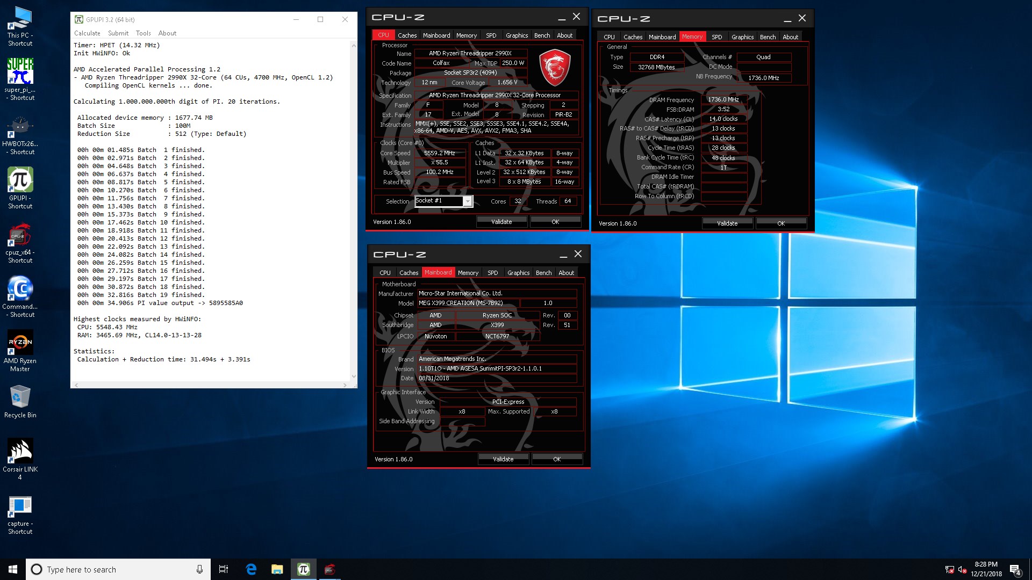
Task: Click the Threads value 64
Action: [568, 201]
